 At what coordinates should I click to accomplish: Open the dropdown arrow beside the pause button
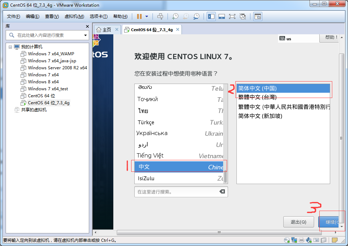click(147, 16)
